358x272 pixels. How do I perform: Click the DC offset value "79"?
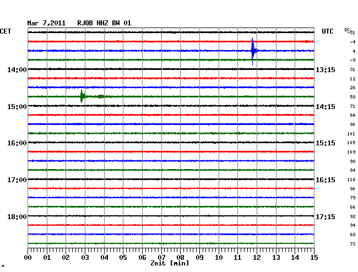(352, 198)
